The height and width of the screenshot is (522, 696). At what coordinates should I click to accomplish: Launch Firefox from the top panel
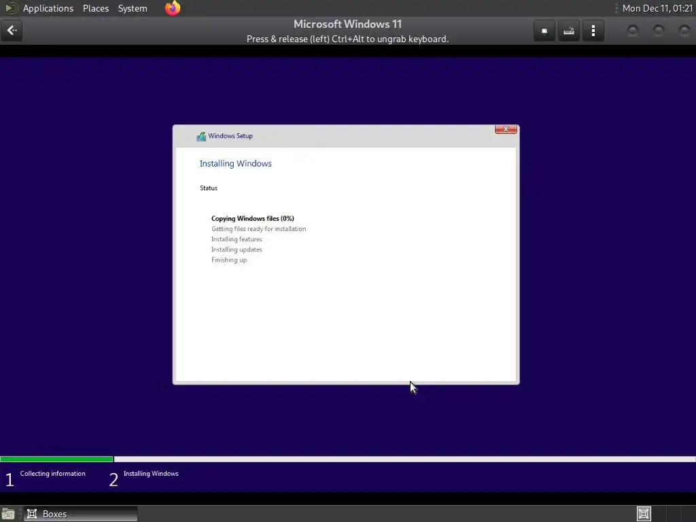[173, 8]
